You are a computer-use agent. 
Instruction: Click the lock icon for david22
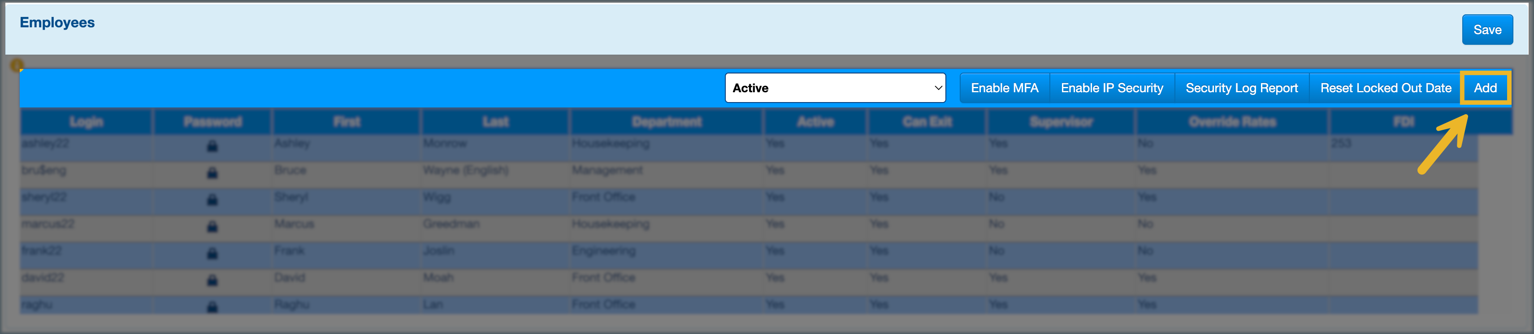[x=212, y=280]
